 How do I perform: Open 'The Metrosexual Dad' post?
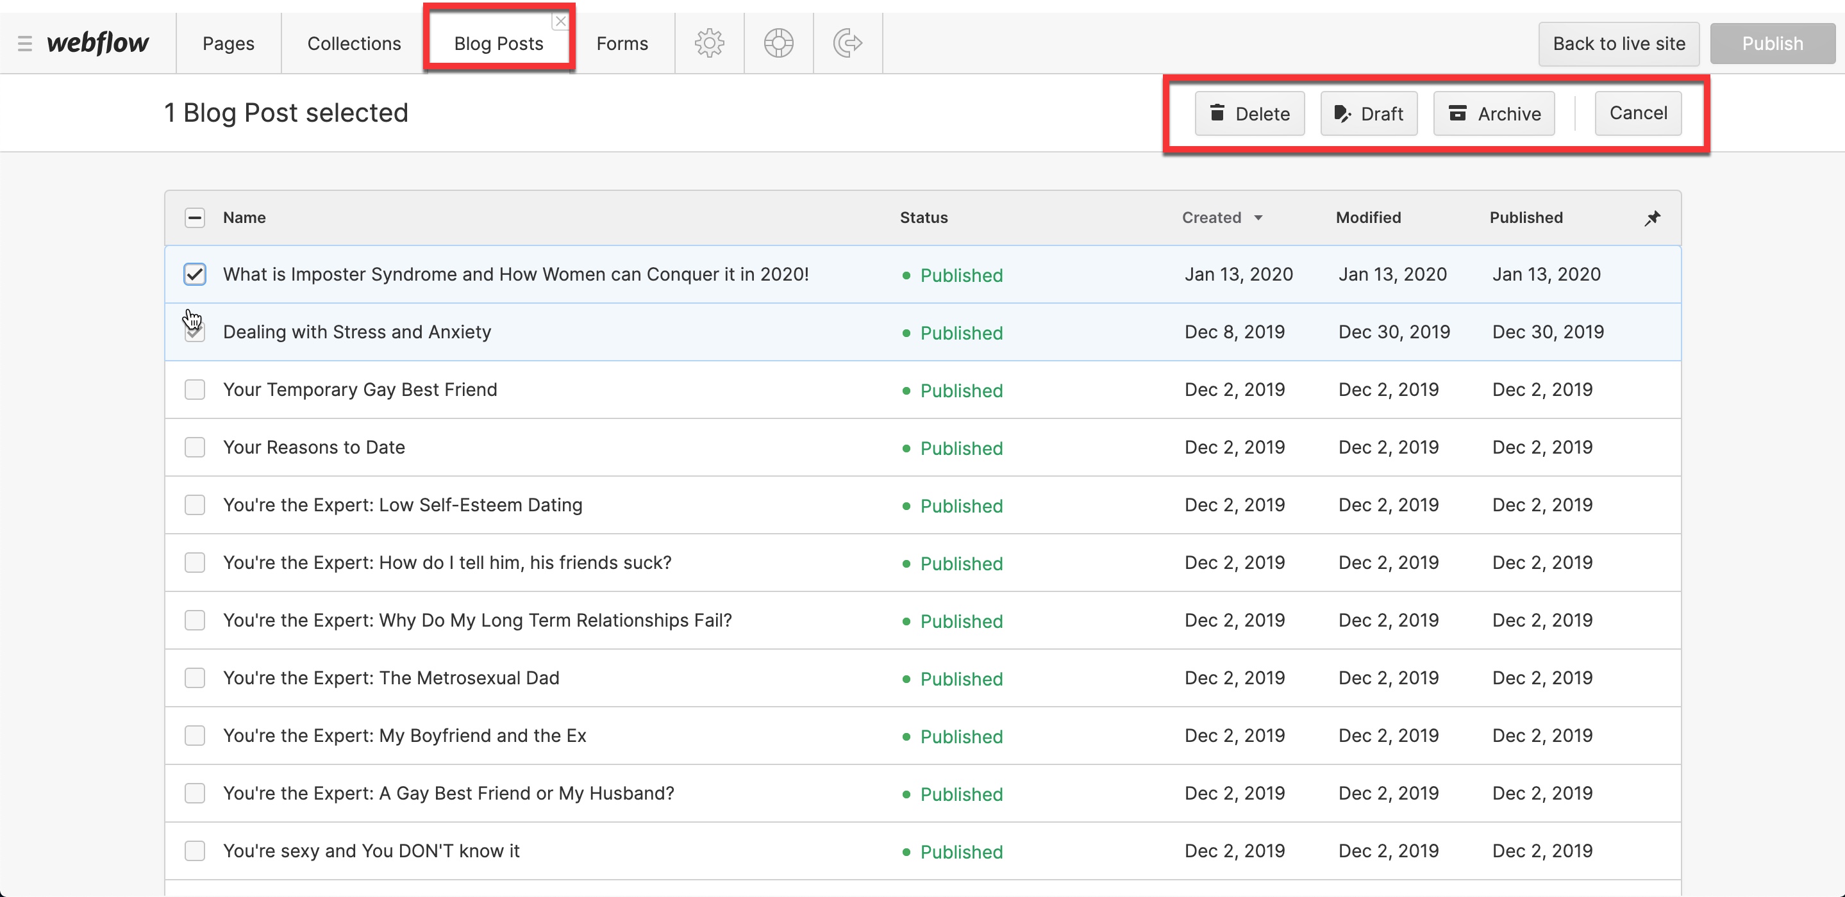tap(391, 678)
